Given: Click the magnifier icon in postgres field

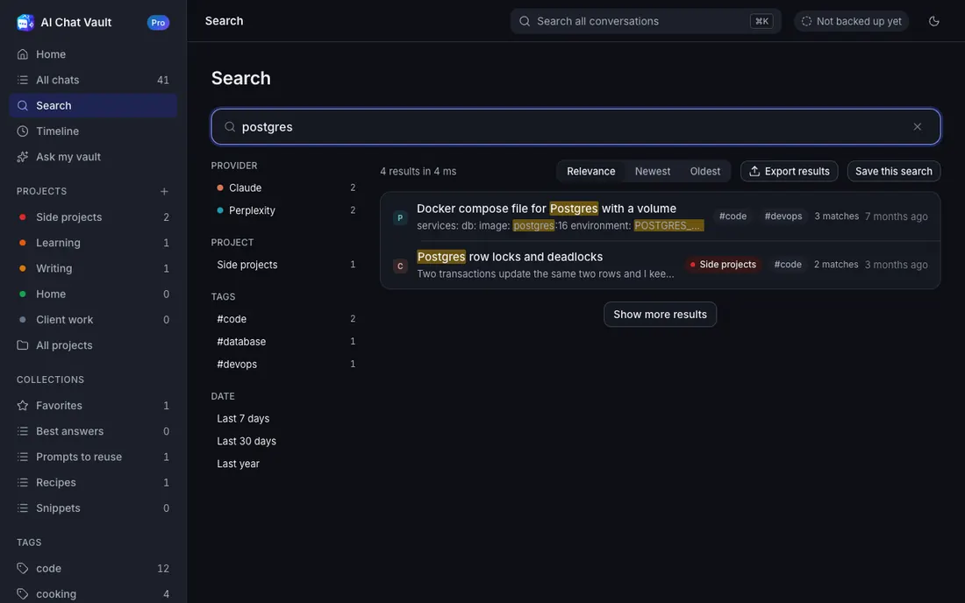Looking at the screenshot, I should (x=230, y=126).
